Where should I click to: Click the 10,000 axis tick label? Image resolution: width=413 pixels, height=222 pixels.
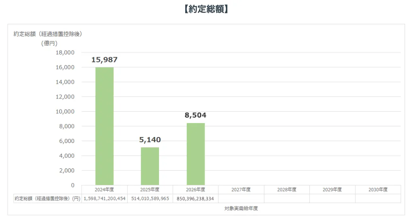65,112
